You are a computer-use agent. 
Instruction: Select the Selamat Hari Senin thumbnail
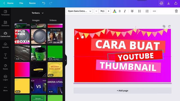click(x=55, y=70)
